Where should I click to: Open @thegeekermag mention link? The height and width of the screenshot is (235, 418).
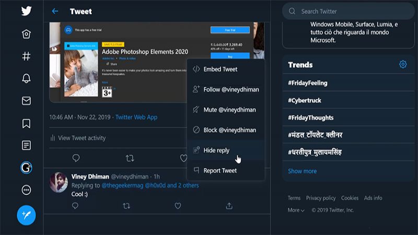point(122,185)
